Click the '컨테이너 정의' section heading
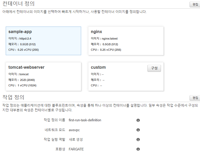 [x=18, y=4]
